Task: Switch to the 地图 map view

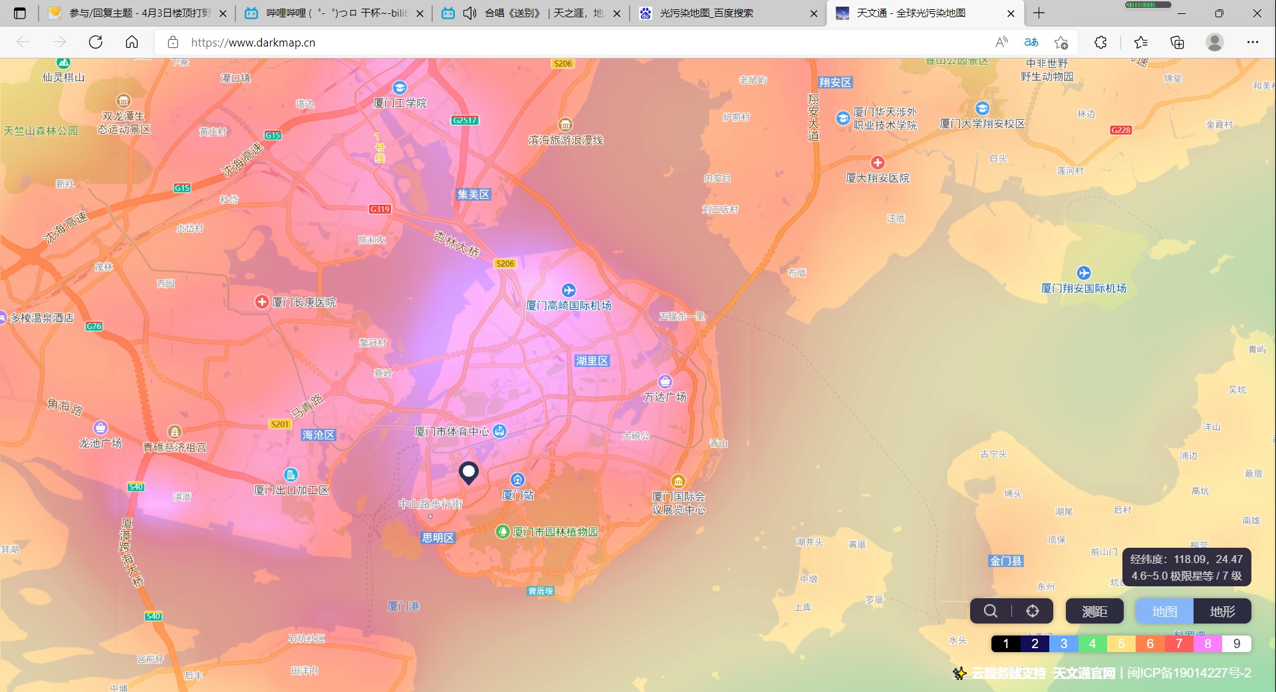Action: [x=1164, y=611]
